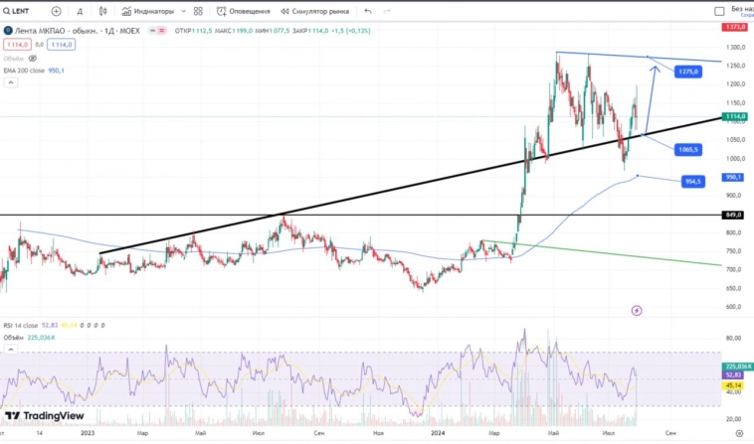Click the МАКС 1199,0 high value

point(234,31)
